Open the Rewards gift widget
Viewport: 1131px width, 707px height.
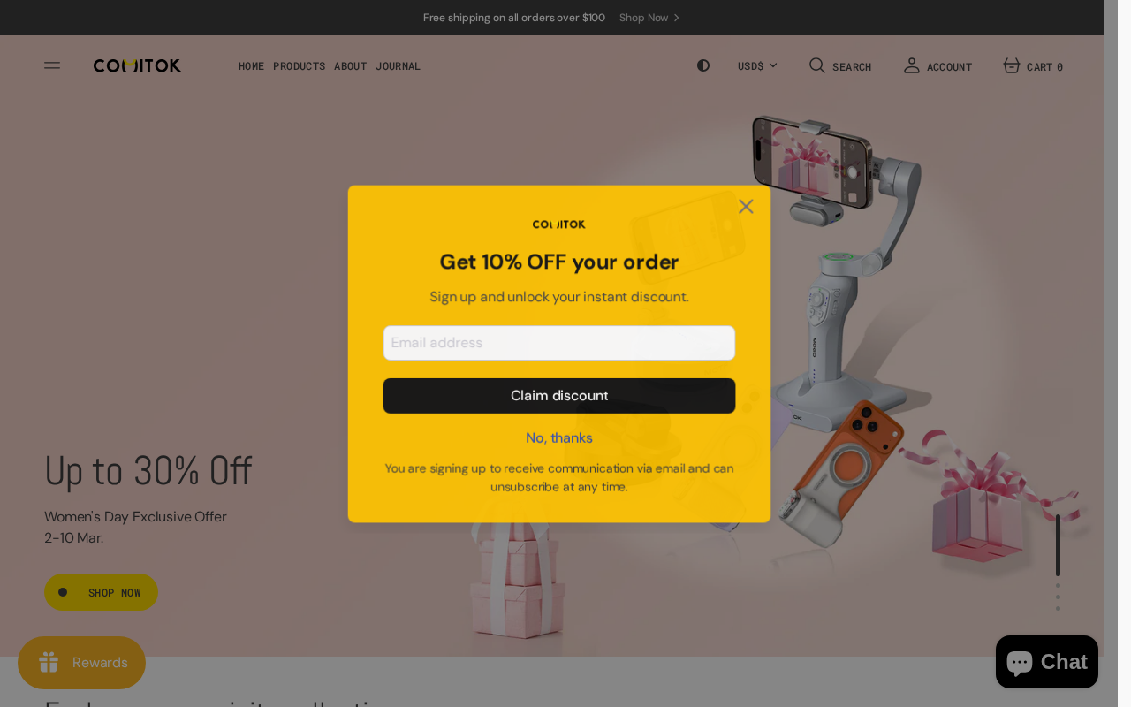click(x=81, y=663)
